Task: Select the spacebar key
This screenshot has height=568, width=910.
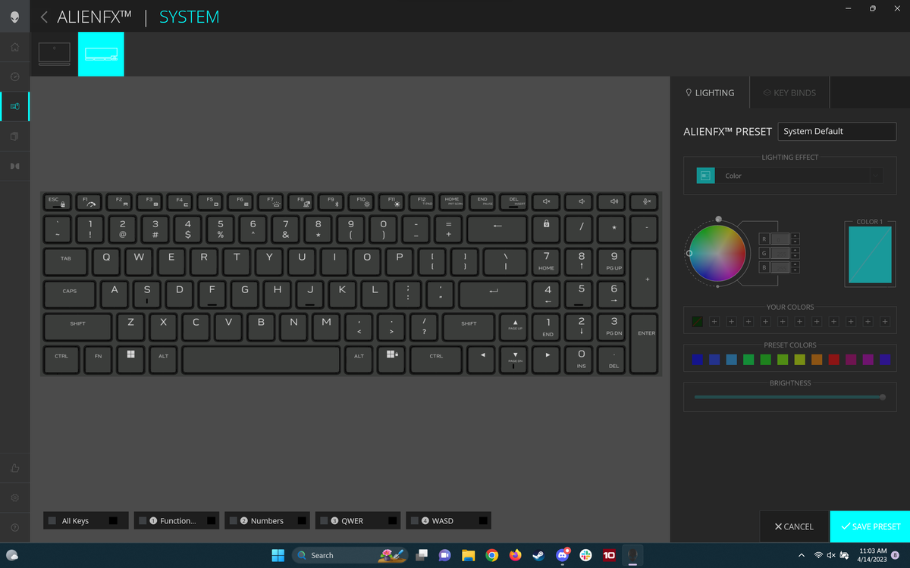Action: click(x=261, y=358)
